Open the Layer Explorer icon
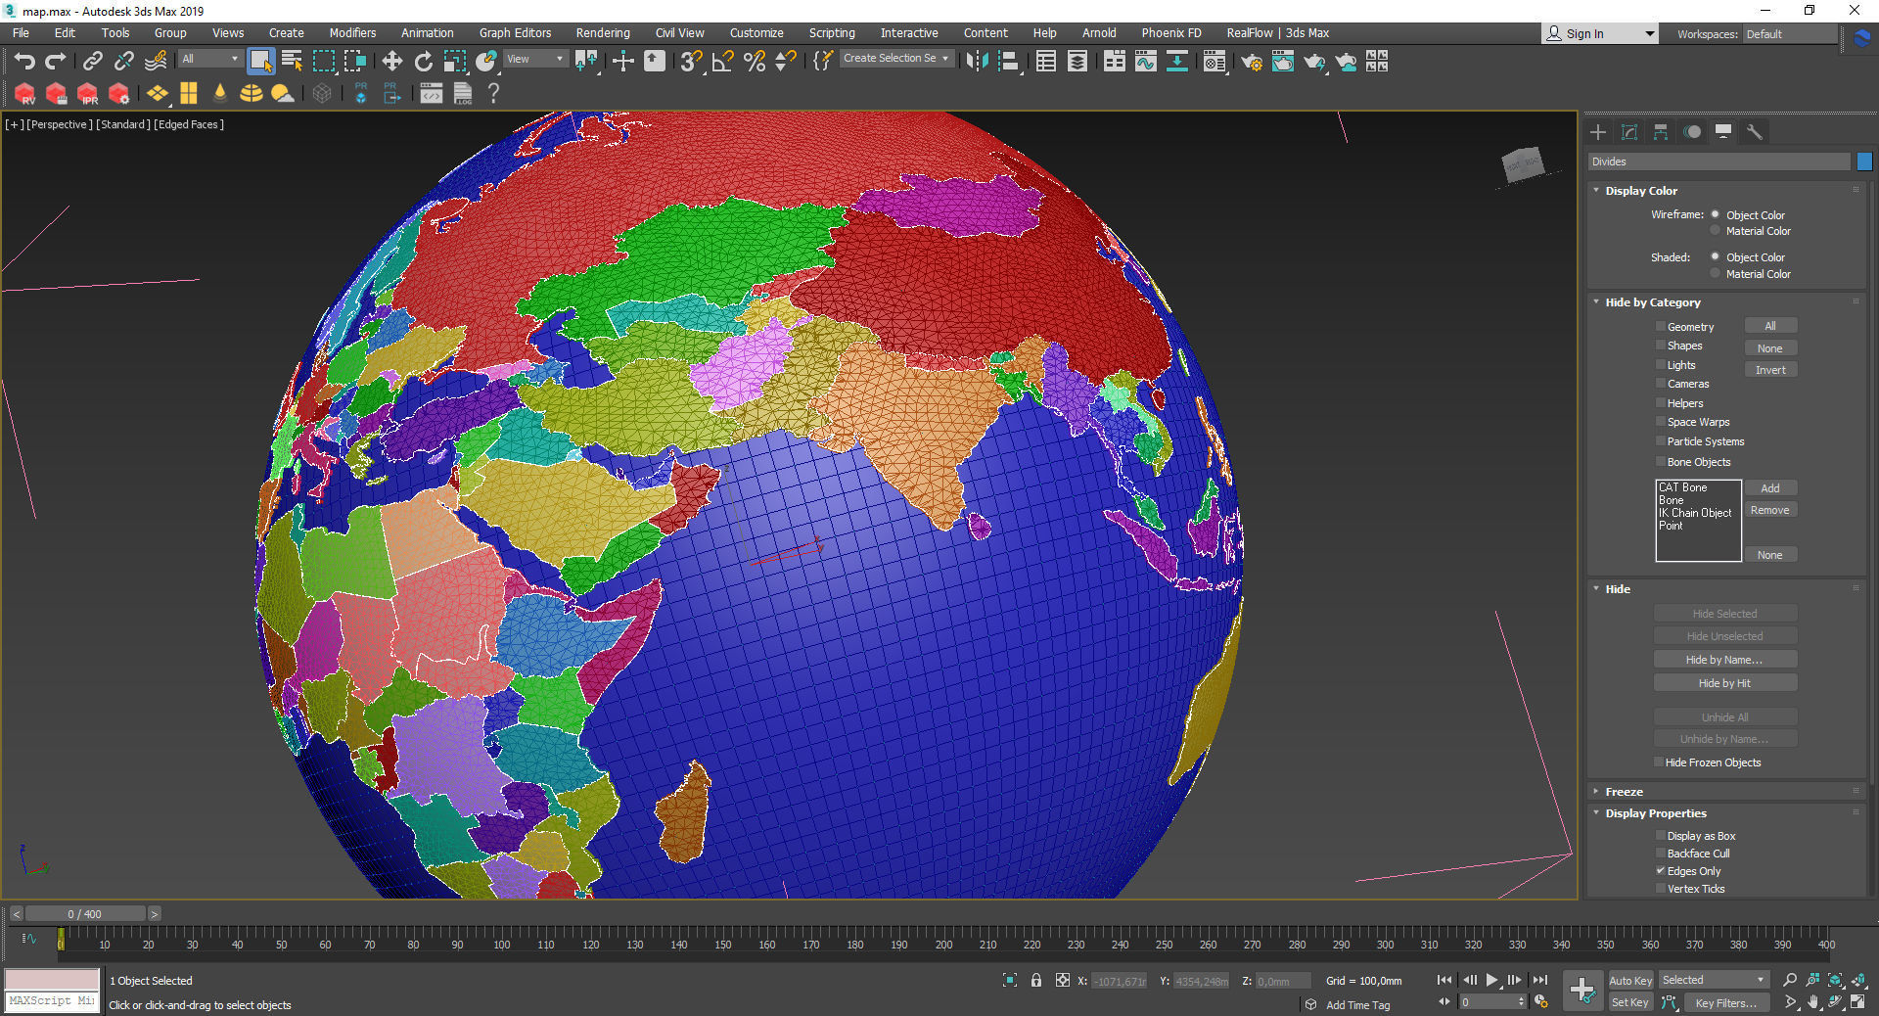The height and width of the screenshot is (1016, 1879). click(x=1077, y=62)
